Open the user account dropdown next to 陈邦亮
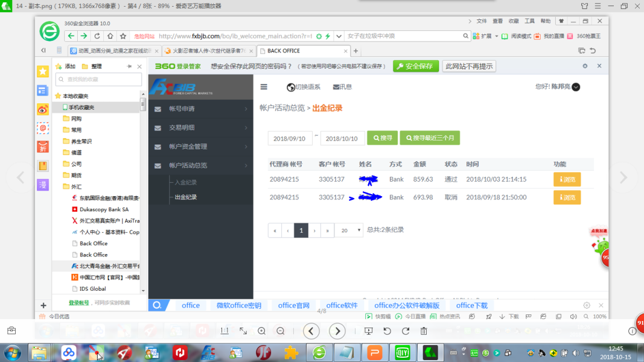This screenshot has height=362, width=644. [576, 87]
